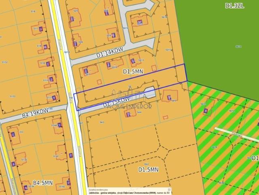The width and height of the screenshot is (259, 195).
Task: Click the purple address marker beside parcel 51/11
Action: tap(54, 98)
